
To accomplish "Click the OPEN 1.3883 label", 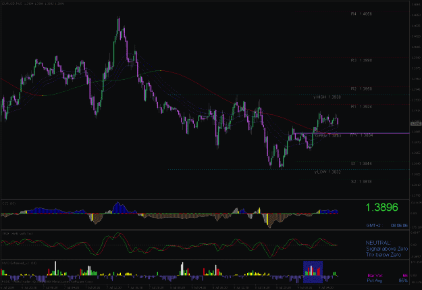I will pyautogui.click(x=328, y=136).
